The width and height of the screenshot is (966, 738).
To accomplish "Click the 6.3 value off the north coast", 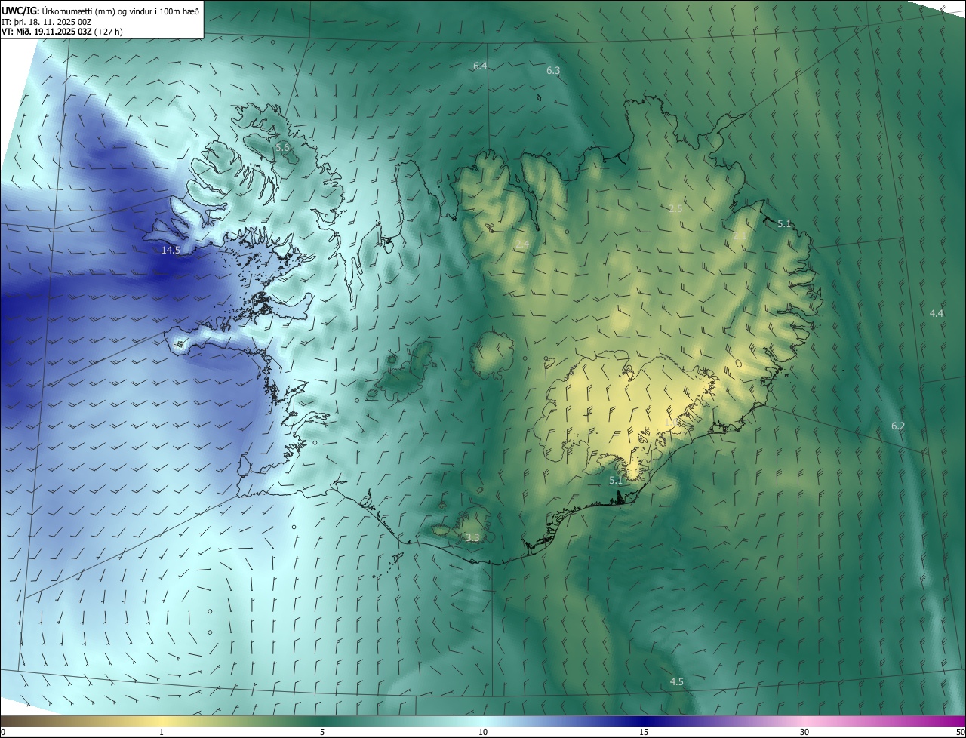I will coord(553,70).
